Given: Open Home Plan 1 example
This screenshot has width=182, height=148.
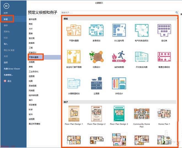Looking at the screenshot, I should coord(164,114).
